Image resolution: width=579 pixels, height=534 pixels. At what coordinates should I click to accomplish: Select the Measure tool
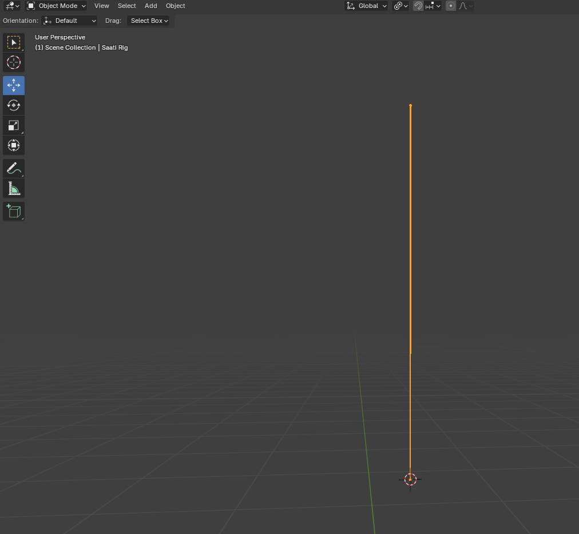(x=14, y=189)
